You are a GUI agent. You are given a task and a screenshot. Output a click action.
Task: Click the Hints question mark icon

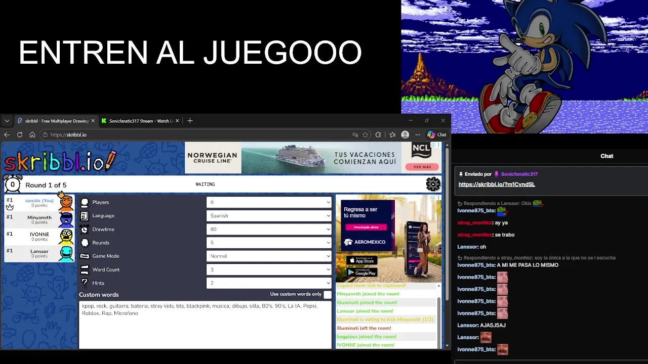click(x=85, y=283)
